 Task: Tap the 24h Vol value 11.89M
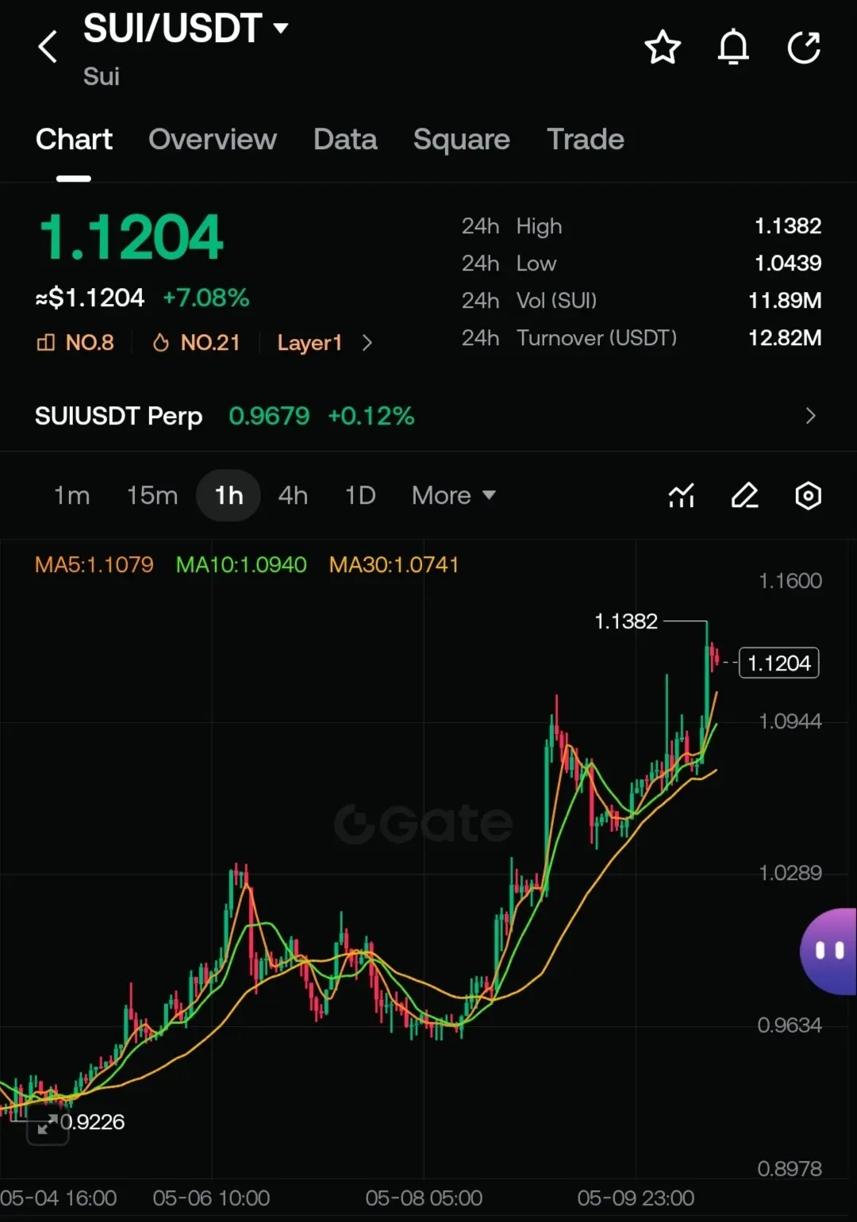point(785,301)
